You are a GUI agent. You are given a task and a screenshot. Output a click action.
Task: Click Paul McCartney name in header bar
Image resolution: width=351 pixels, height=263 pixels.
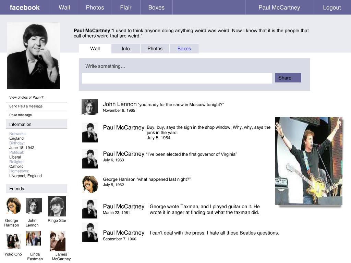(x=279, y=8)
